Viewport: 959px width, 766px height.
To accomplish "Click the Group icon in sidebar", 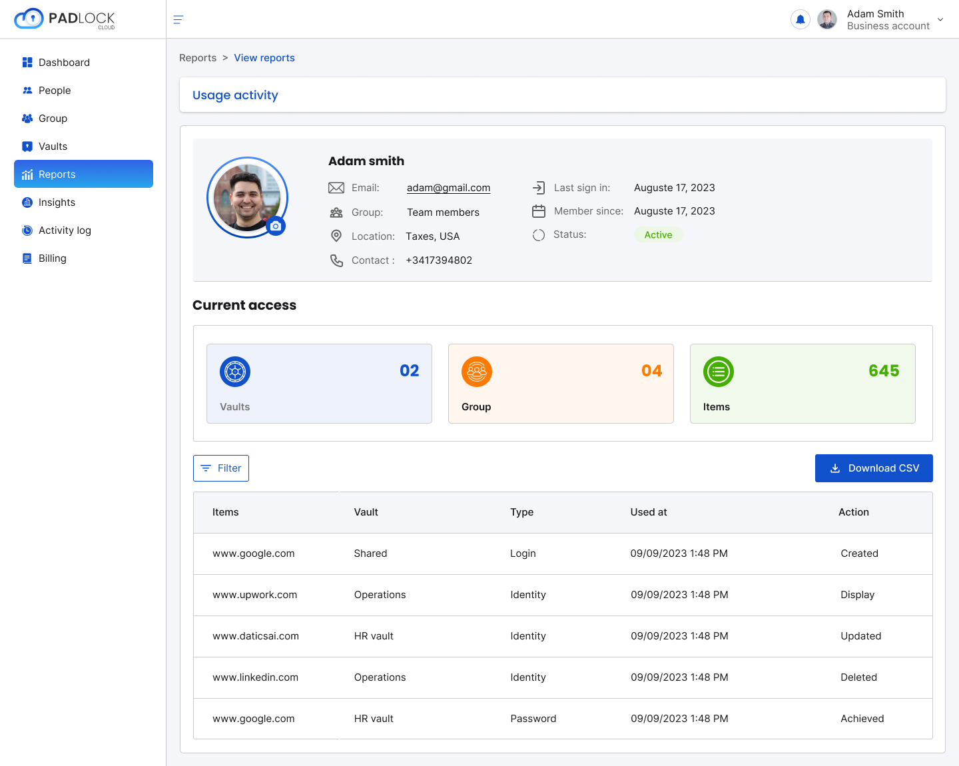I will [x=27, y=119].
